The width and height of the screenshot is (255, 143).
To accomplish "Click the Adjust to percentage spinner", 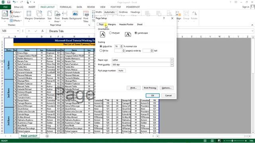I will (121, 46).
